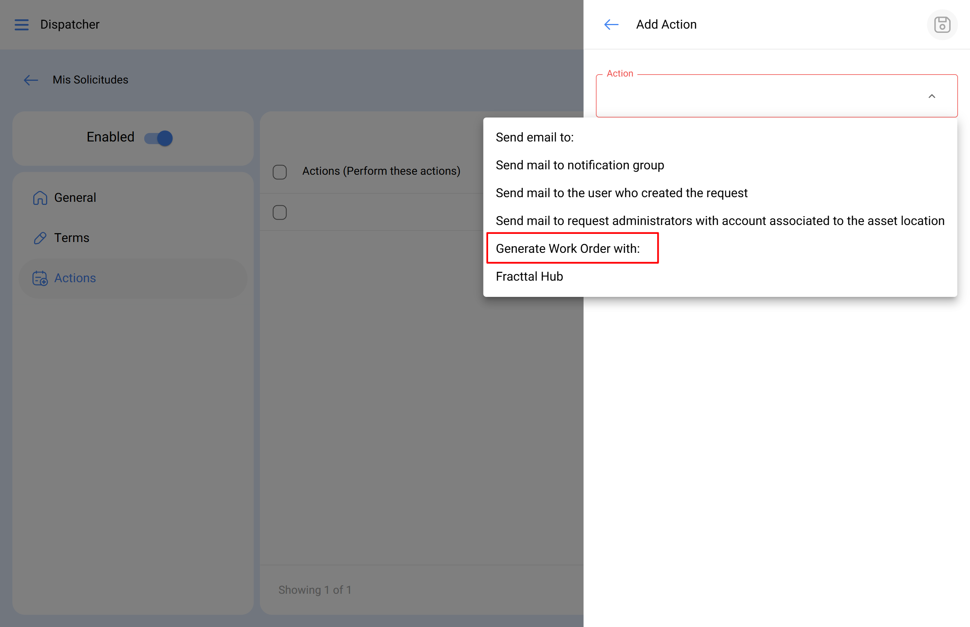Click the save disk icon
This screenshot has width=970, height=627.
[x=942, y=25]
